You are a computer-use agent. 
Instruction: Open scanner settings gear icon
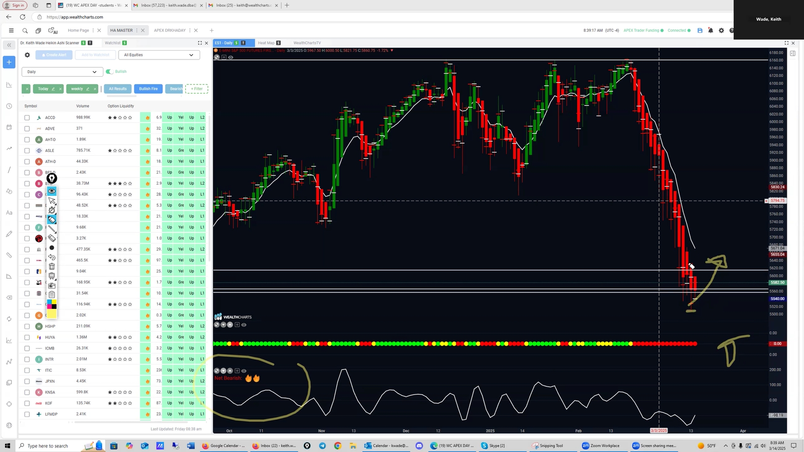(x=27, y=55)
